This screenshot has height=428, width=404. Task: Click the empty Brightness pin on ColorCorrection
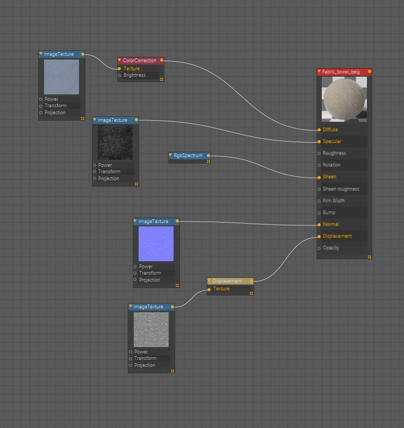[x=119, y=75]
